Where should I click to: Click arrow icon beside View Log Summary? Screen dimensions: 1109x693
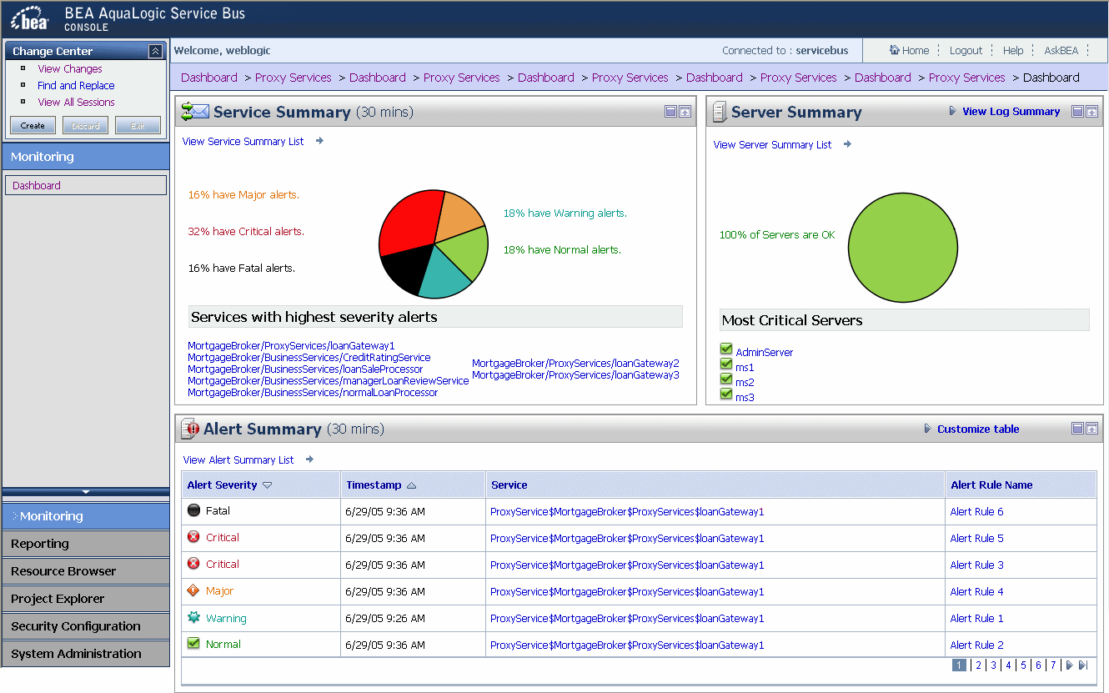952,111
